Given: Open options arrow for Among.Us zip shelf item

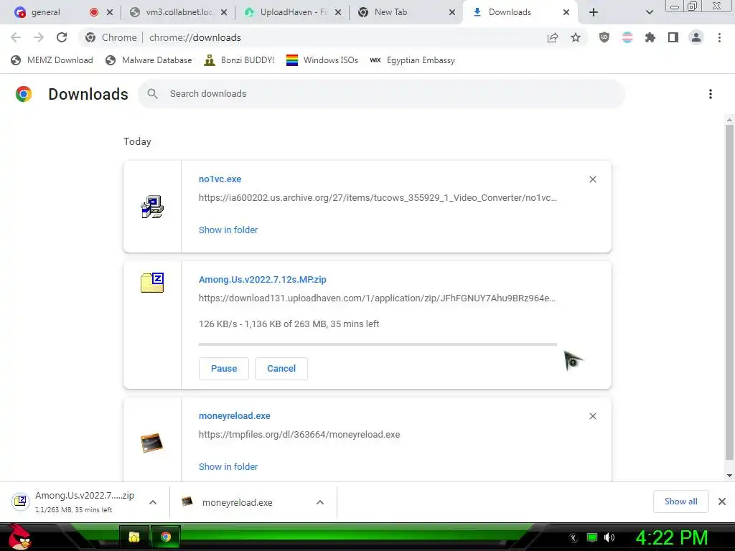Looking at the screenshot, I should coord(153,502).
